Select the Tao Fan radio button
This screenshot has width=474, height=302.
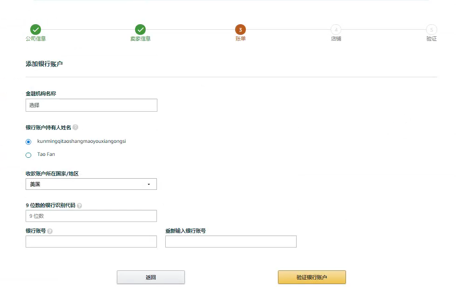pos(28,155)
